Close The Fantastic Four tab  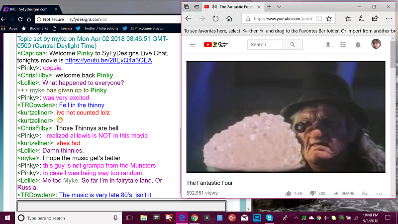259,7
